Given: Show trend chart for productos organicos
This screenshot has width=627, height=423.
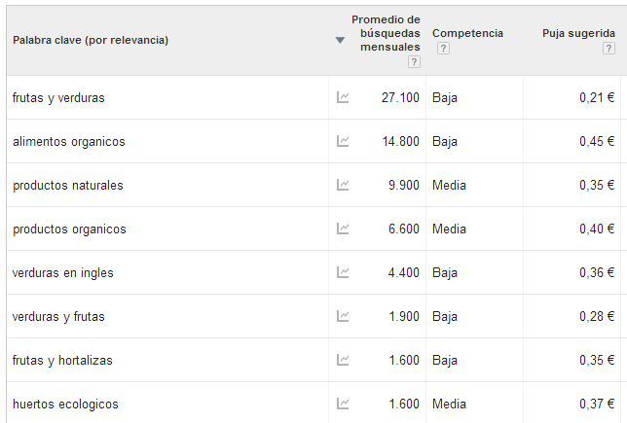Looking at the screenshot, I should coord(343,229).
